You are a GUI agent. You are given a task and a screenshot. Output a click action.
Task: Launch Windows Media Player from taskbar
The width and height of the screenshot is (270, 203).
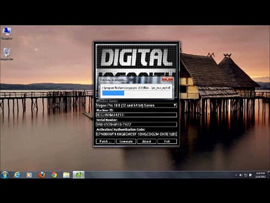pyautogui.click(x=29, y=175)
